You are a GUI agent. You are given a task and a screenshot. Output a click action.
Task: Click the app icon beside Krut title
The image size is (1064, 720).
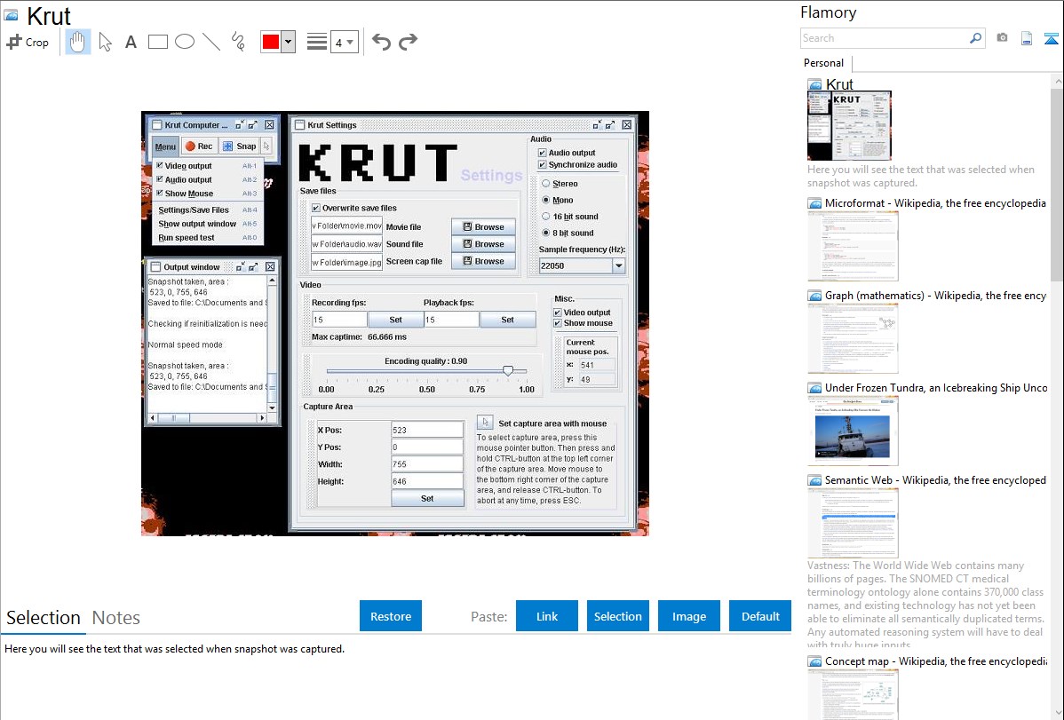(x=11, y=14)
